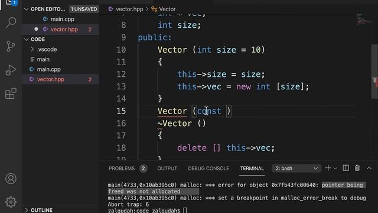Switch to the PROBLEMS tab
The width and height of the screenshot is (378, 213).
pyautogui.click(x=122, y=168)
